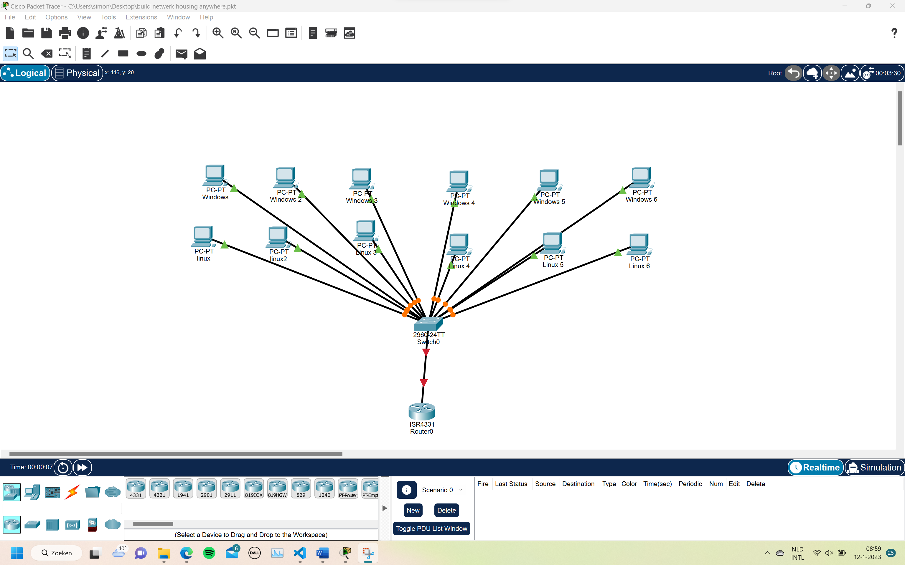Click the New scenario button

click(x=413, y=510)
